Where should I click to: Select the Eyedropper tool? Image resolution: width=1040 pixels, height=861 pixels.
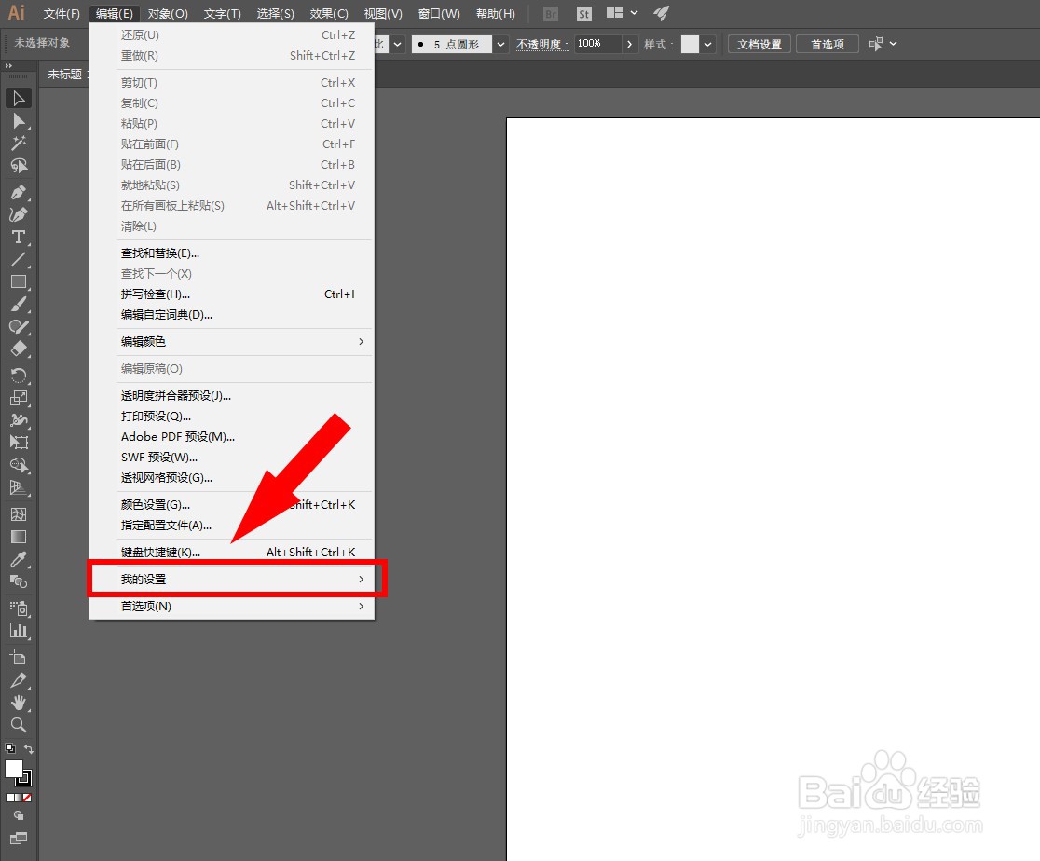[x=19, y=559]
